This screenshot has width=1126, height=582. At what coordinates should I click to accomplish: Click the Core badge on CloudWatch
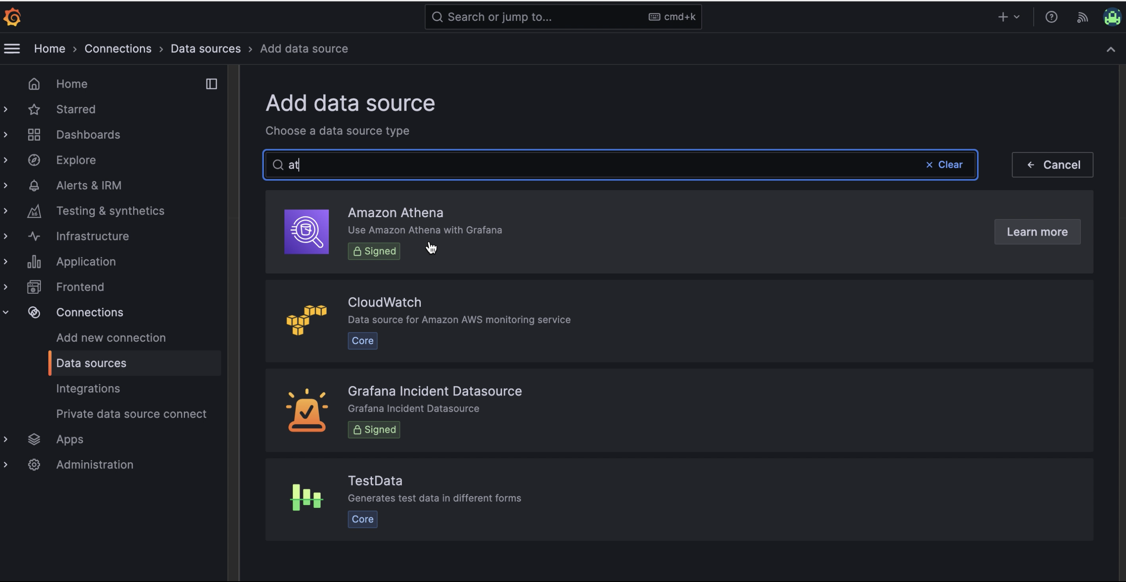[362, 341]
